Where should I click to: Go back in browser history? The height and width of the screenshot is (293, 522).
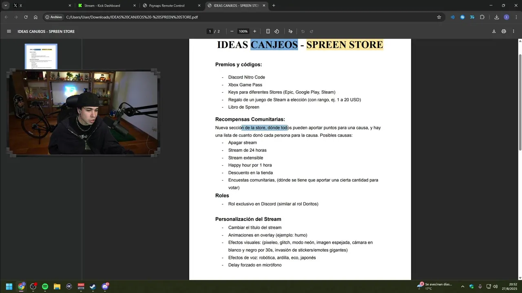pyautogui.click(x=6, y=17)
